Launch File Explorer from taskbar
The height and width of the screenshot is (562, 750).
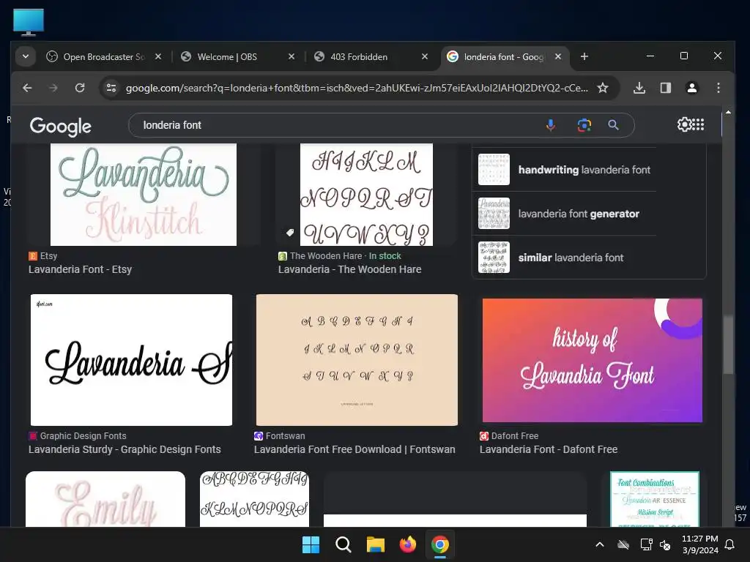[376, 544]
